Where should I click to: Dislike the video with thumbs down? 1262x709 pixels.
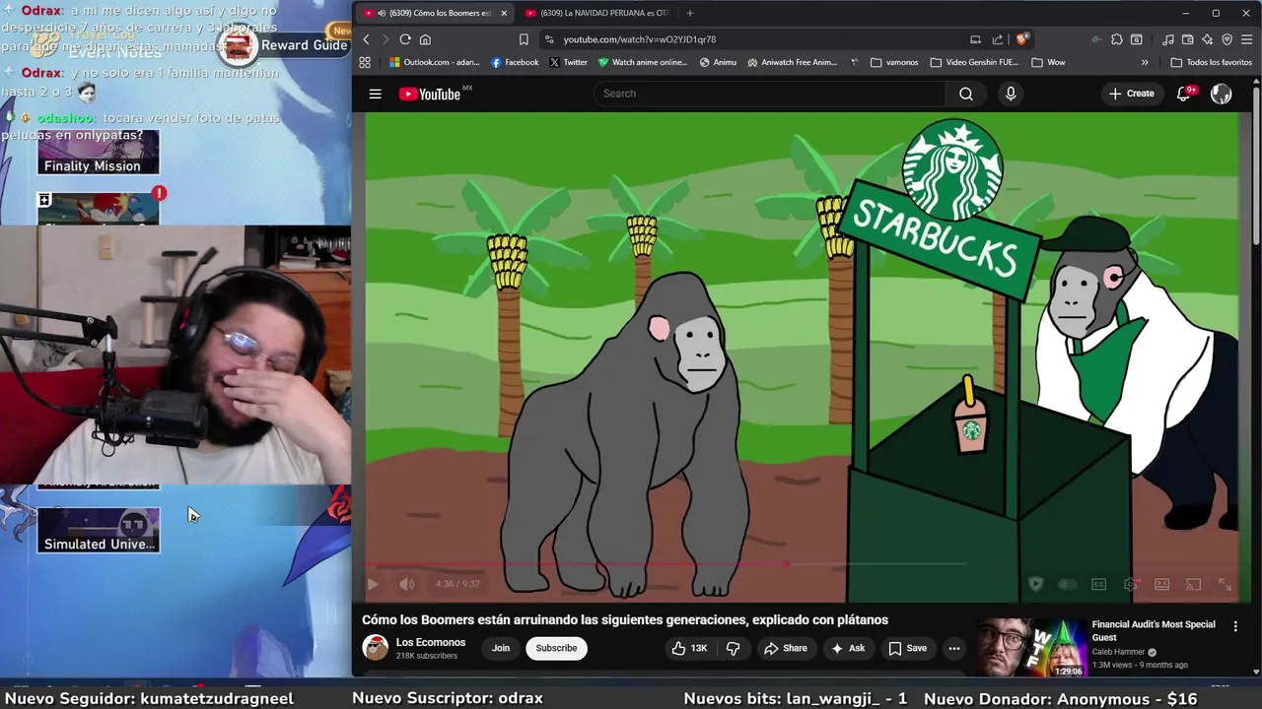click(x=733, y=648)
